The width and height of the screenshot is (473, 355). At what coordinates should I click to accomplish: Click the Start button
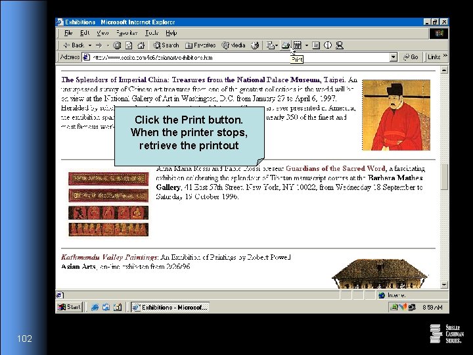click(x=70, y=307)
